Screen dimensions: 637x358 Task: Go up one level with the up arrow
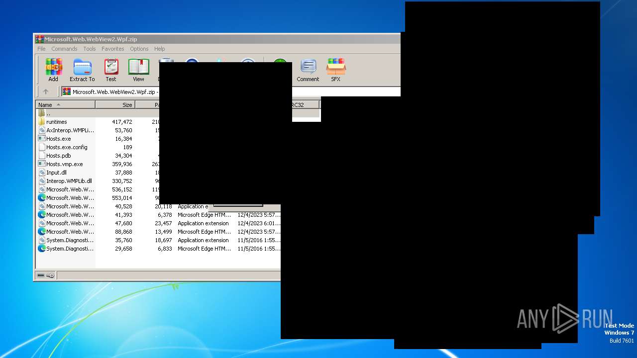click(46, 91)
